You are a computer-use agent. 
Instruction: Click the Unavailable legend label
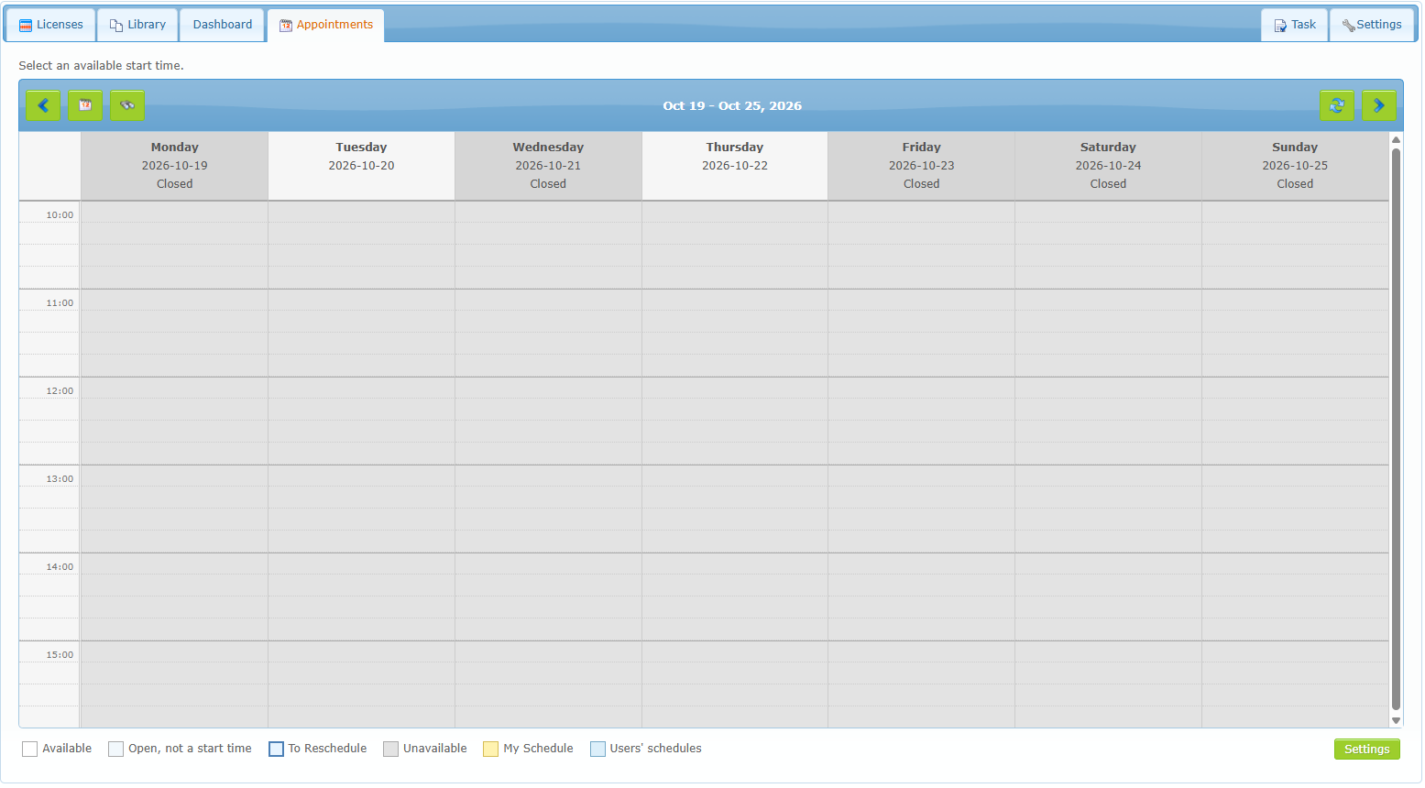435,749
